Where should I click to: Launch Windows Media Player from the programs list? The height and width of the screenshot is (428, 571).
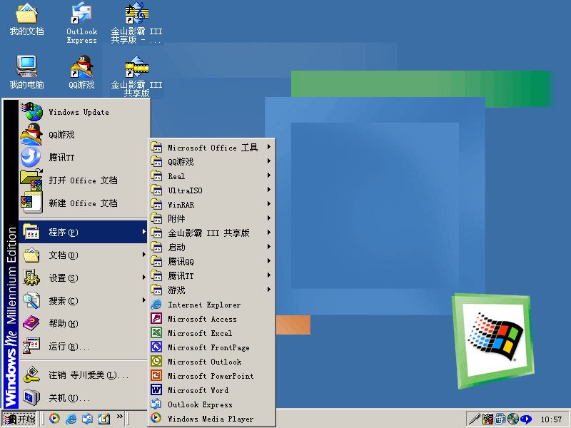click(x=211, y=419)
